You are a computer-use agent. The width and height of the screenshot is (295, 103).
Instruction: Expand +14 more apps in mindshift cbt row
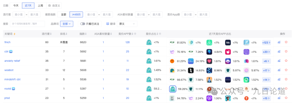[266, 80]
